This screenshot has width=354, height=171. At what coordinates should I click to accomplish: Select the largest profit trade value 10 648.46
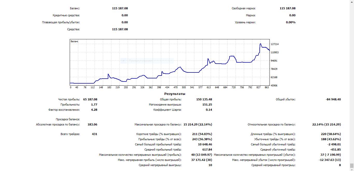[x=205, y=144]
